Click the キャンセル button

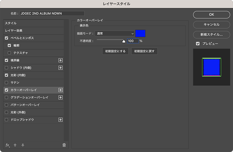212,24
